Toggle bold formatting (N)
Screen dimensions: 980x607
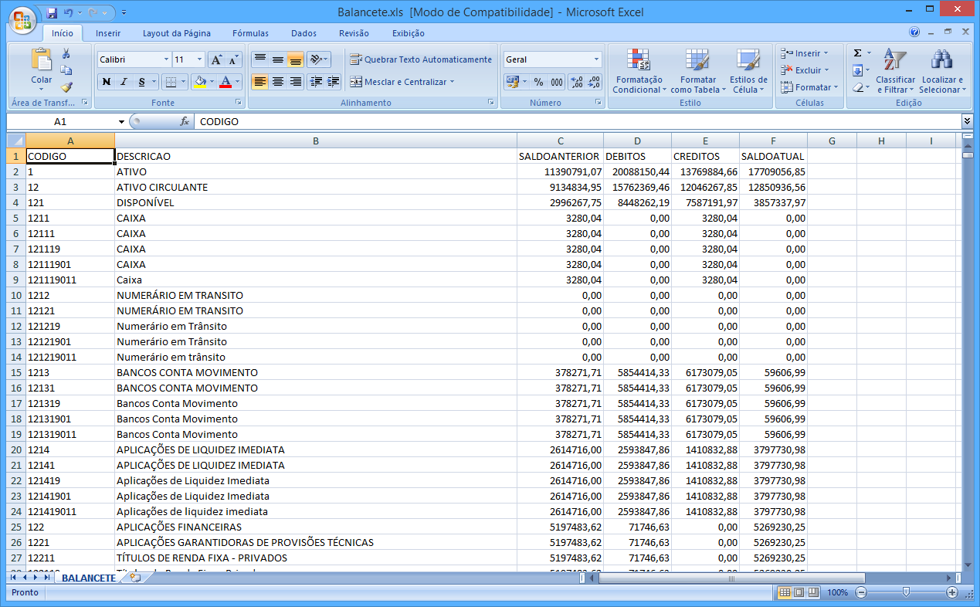click(106, 82)
